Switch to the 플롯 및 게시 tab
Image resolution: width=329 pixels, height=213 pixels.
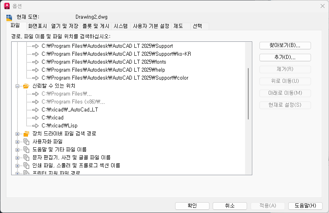[96, 26]
